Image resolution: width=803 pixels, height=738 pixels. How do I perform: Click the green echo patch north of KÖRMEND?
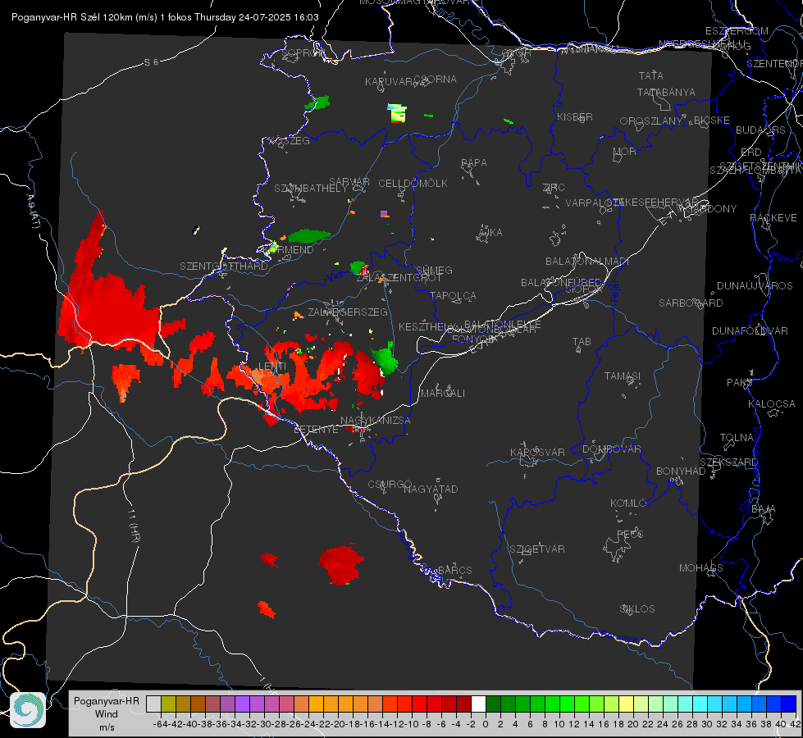pos(309,236)
